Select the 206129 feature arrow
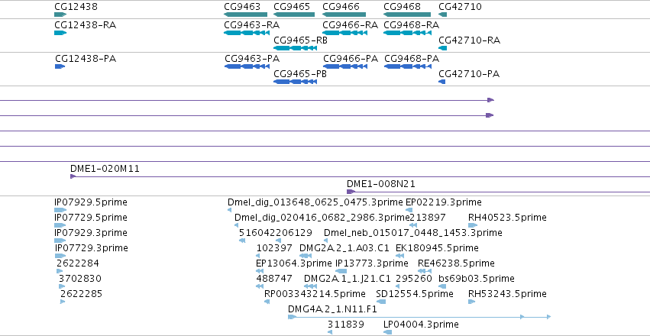Screen dimensions: 650x336 [278, 241]
